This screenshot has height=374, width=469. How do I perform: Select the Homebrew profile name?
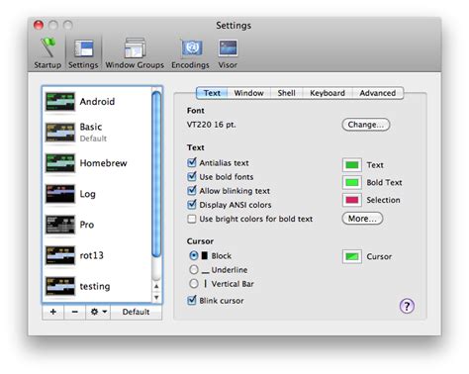tap(103, 163)
